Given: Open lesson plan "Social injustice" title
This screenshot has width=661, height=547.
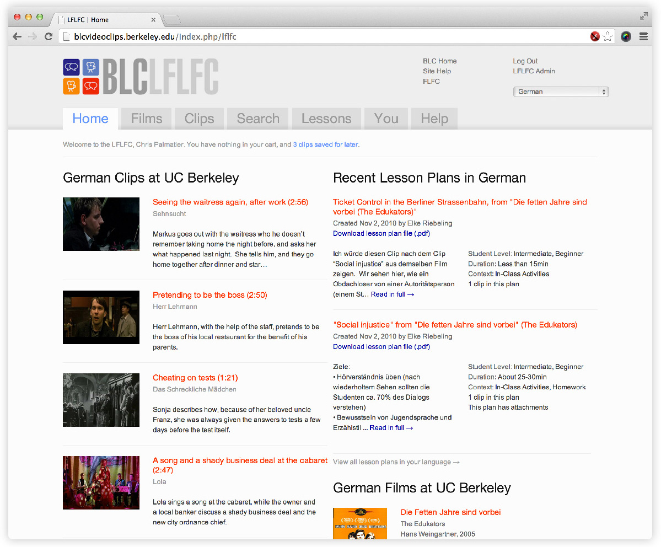Looking at the screenshot, I should [455, 325].
